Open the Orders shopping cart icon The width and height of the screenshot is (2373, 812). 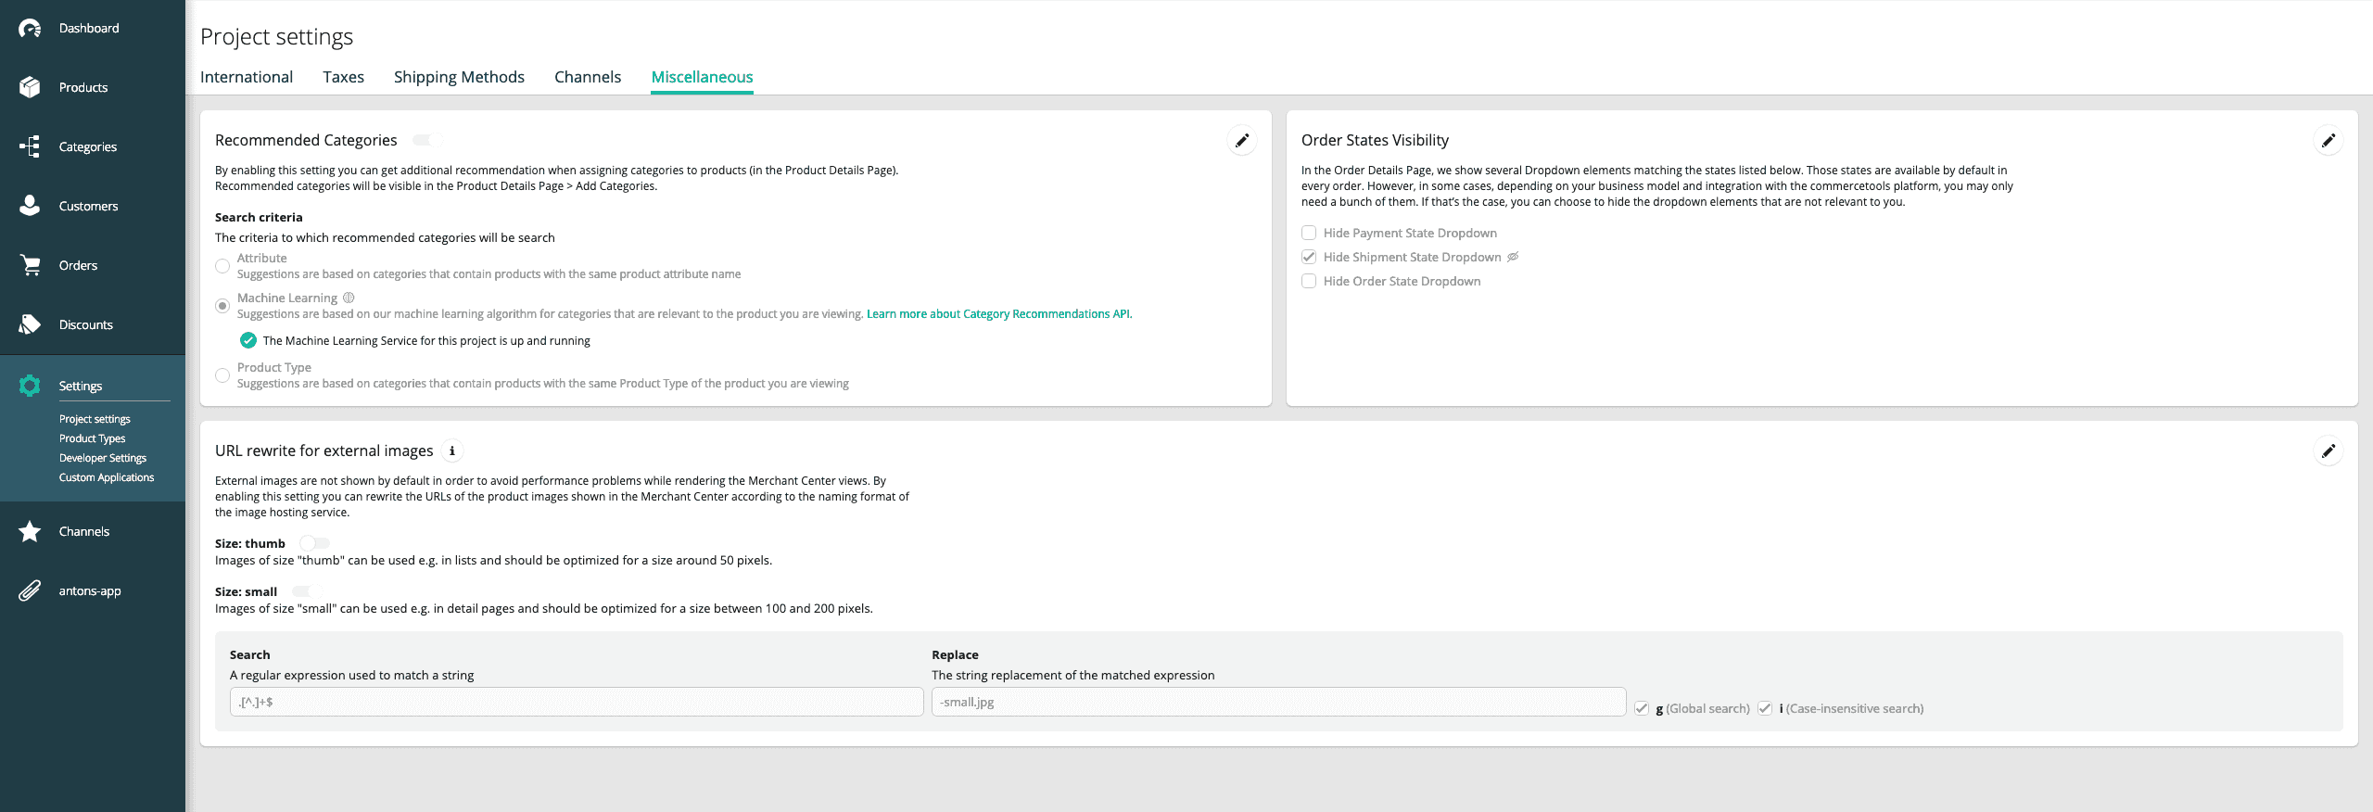click(30, 265)
